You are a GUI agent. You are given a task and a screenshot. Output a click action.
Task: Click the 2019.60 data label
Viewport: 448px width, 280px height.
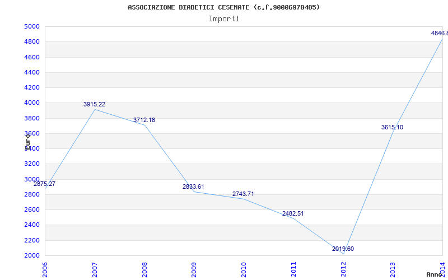pos(343,249)
